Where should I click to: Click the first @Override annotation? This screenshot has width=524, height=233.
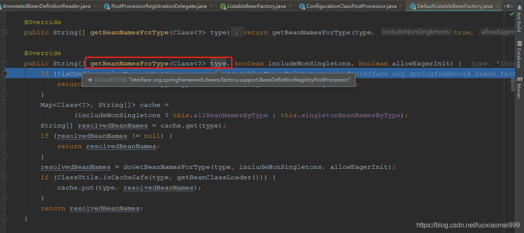[42, 22]
